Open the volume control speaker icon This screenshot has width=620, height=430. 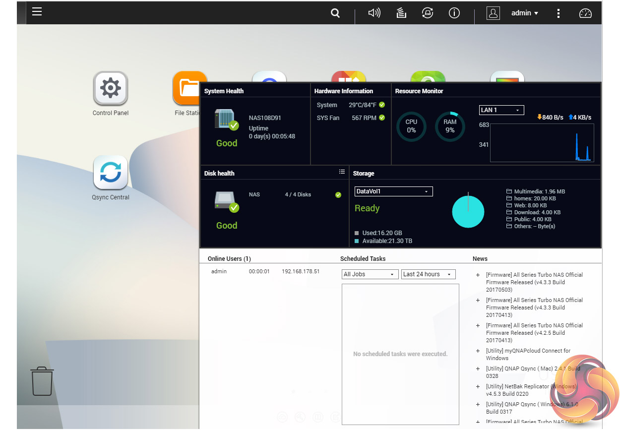[374, 13]
